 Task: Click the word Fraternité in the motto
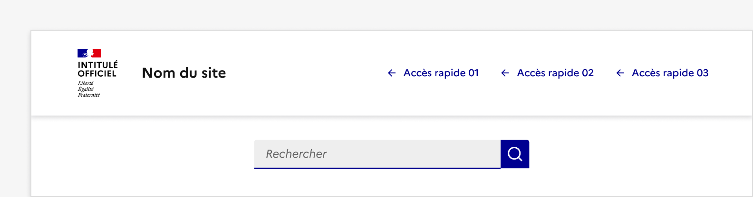[x=89, y=95]
